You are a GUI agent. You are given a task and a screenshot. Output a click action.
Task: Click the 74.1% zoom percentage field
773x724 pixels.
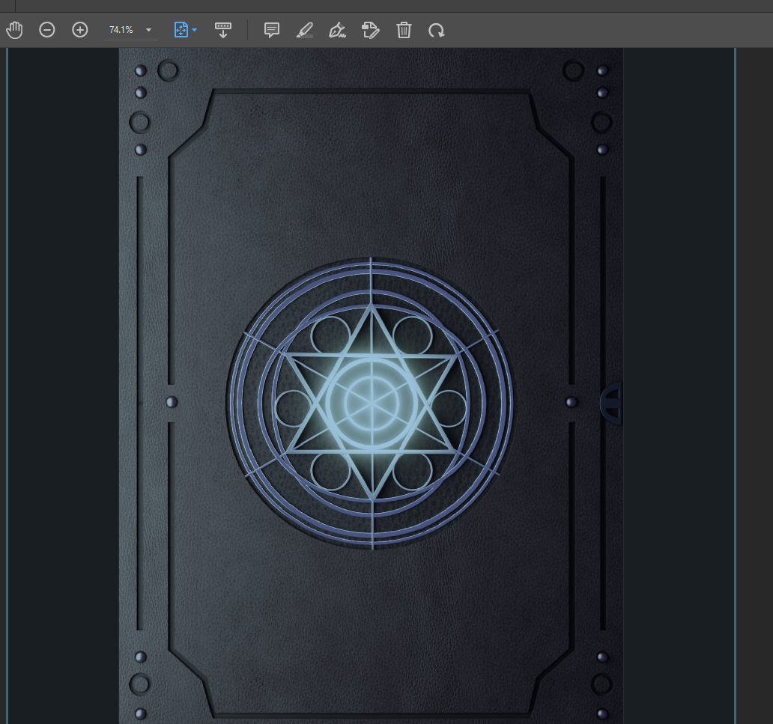coord(121,30)
